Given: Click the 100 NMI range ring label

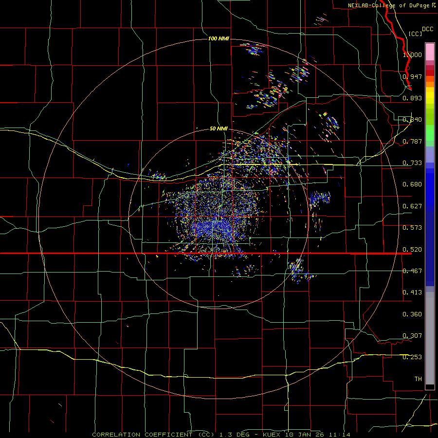Looking at the screenshot, I should (x=219, y=38).
